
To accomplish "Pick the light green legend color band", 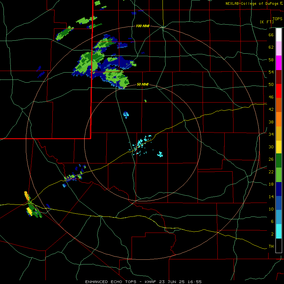I will click(279, 175).
